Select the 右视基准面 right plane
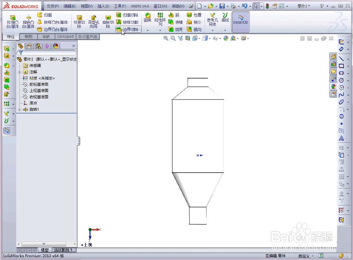Screen dimensions: 353x260 coord(36,97)
